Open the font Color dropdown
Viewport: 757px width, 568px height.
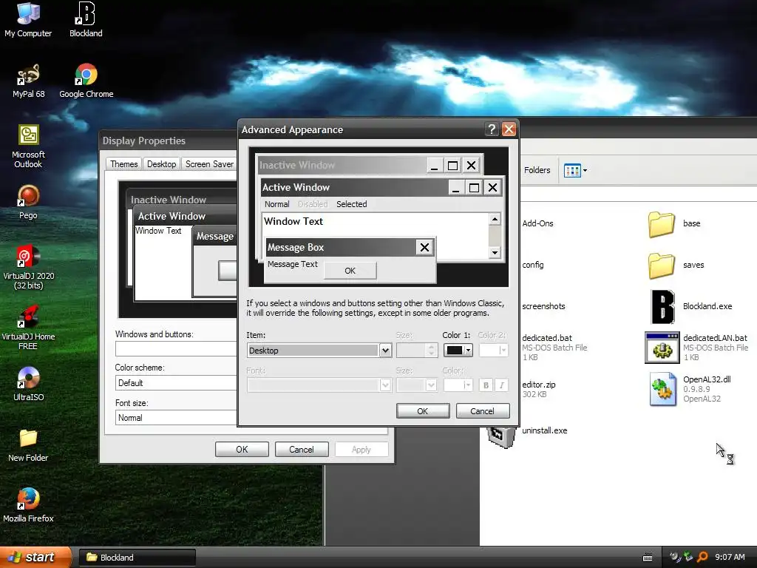click(458, 385)
